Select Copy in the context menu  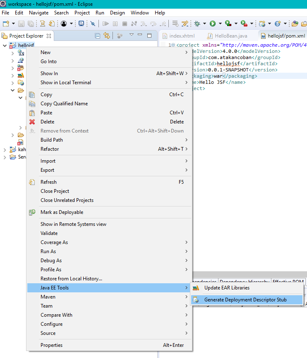[109, 95]
